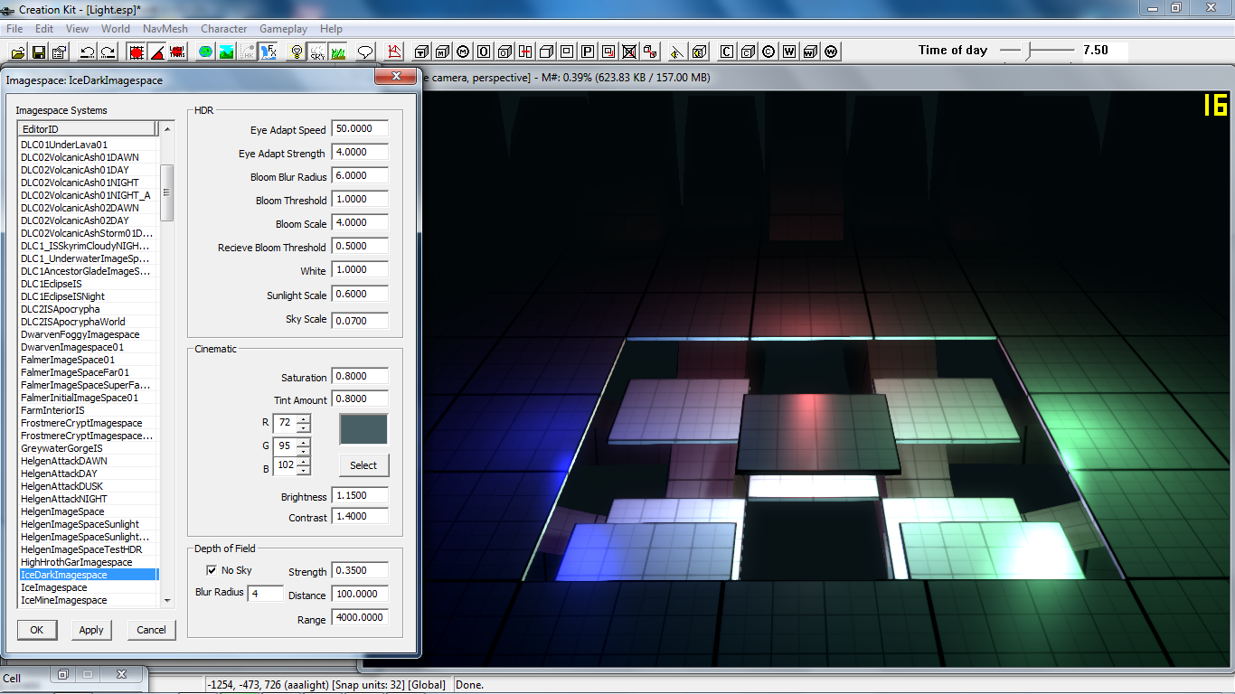
Task: Toggle the FX water effects icon
Action: [269, 52]
